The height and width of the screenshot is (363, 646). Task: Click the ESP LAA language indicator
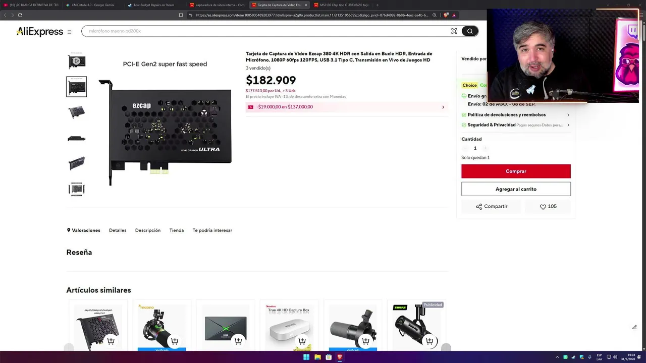[x=599, y=357]
